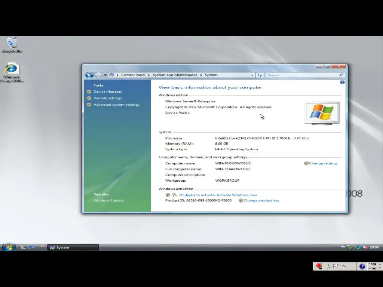This screenshot has height=287, width=383.
Task: Click the network tray icon
Action: point(359,247)
